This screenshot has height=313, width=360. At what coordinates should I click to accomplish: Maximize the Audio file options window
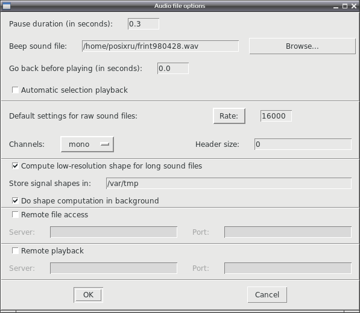pos(344,6)
